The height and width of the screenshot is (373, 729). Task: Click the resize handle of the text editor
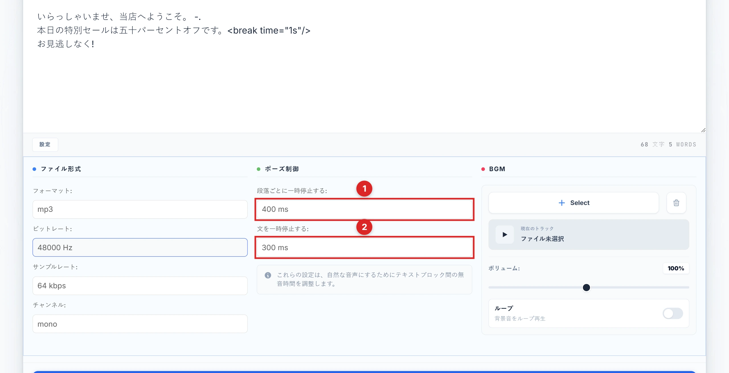tap(703, 130)
